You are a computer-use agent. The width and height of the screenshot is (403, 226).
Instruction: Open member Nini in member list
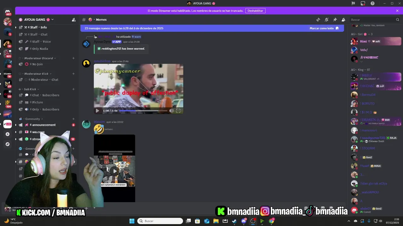[376, 41]
